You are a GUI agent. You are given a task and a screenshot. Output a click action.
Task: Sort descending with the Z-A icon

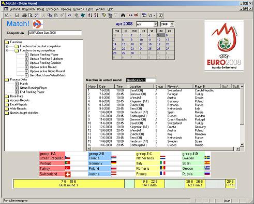pyautogui.click(x=96, y=16)
